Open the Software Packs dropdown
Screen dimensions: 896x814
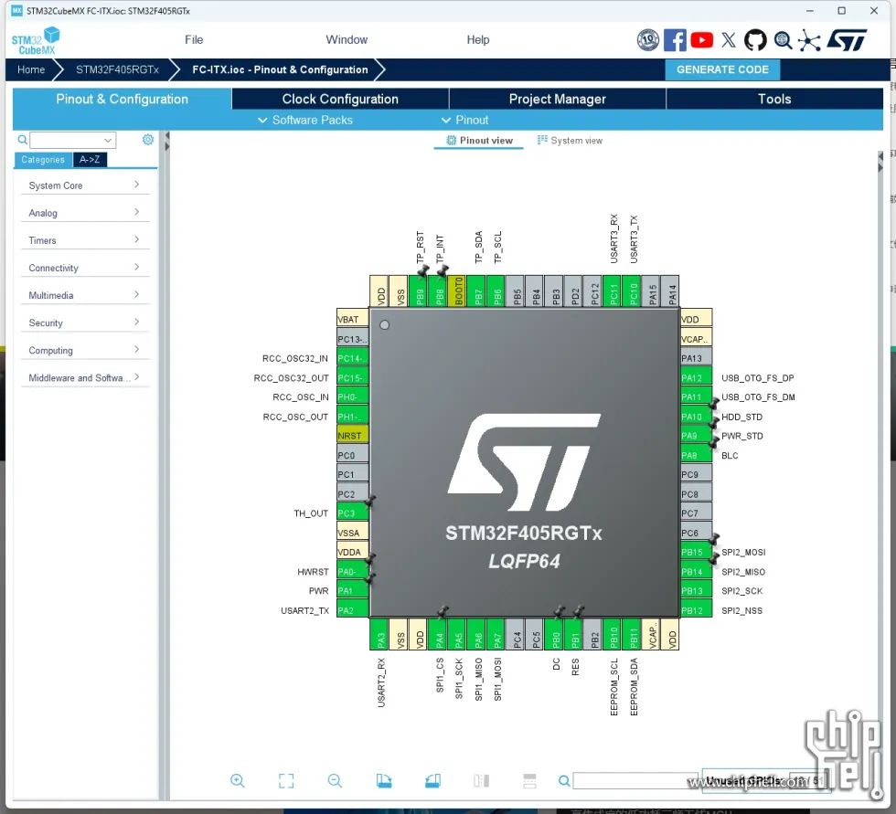pos(305,120)
